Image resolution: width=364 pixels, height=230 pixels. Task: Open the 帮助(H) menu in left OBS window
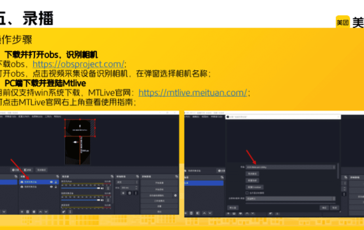pyautogui.click(x=57, y=116)
